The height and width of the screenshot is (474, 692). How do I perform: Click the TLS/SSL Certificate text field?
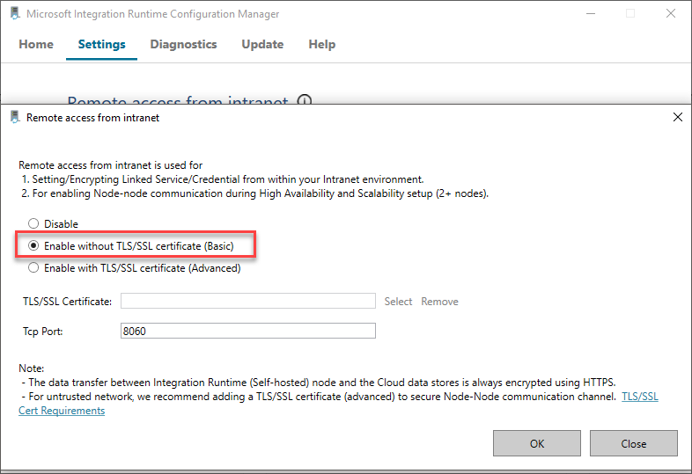coord(247,302)
